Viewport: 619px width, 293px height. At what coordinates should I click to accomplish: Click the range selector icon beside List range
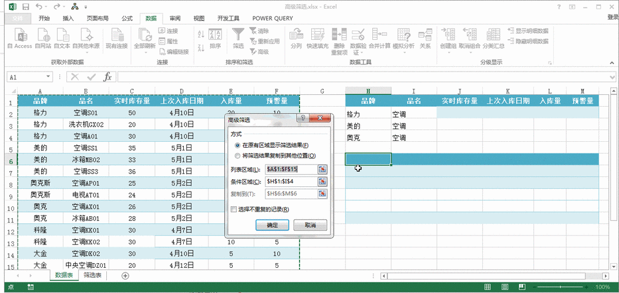[322, 169]
